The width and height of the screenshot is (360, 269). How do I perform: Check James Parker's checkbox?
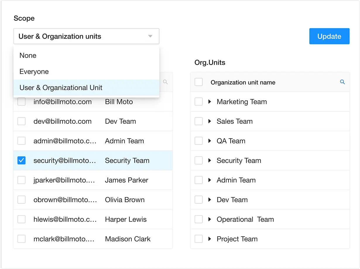coord(21,180)
